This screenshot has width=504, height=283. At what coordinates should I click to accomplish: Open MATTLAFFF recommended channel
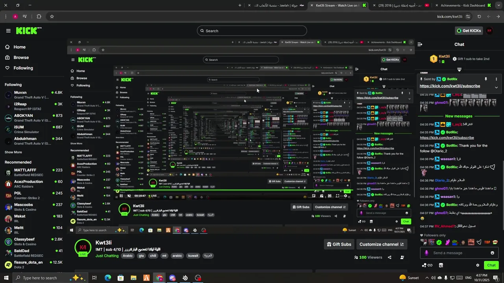[x=33, y=172]
